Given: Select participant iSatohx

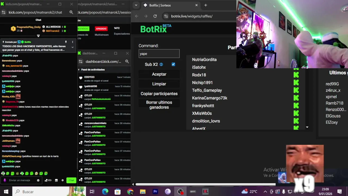Looking at the screenshot, I should [199, 67].
